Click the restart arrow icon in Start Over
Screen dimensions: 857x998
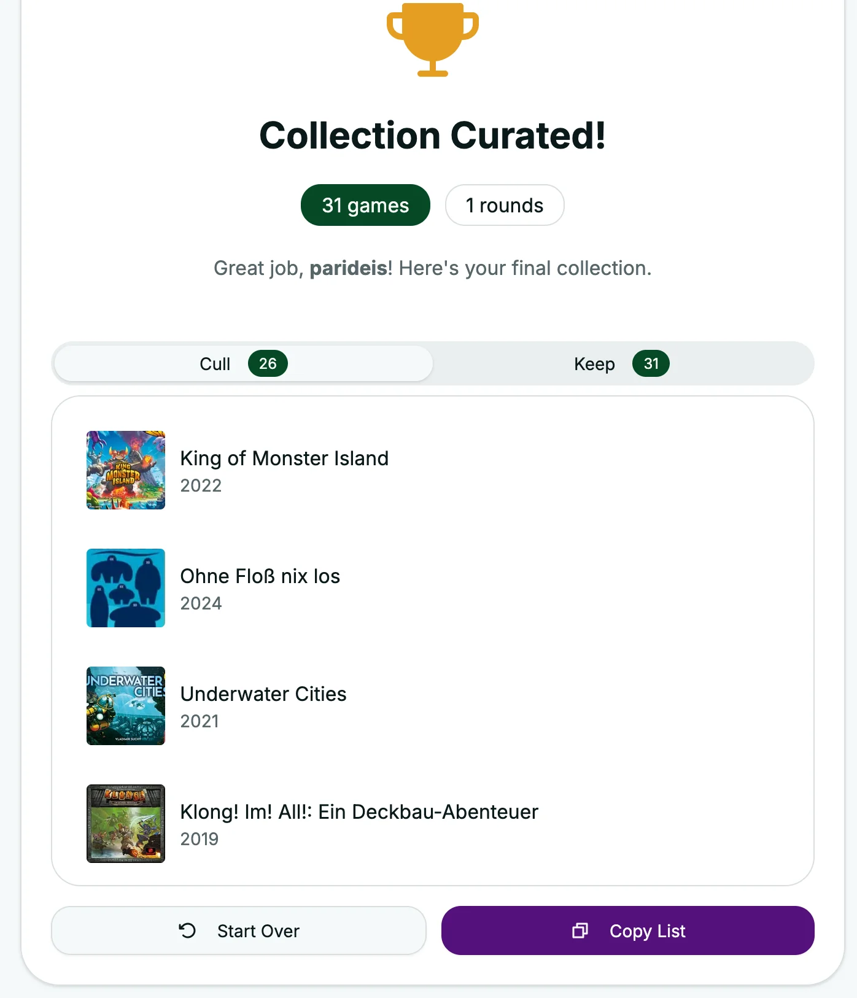(x=187, y=930)
